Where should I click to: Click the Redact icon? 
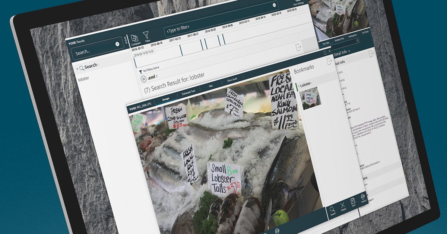coord(364,198)
